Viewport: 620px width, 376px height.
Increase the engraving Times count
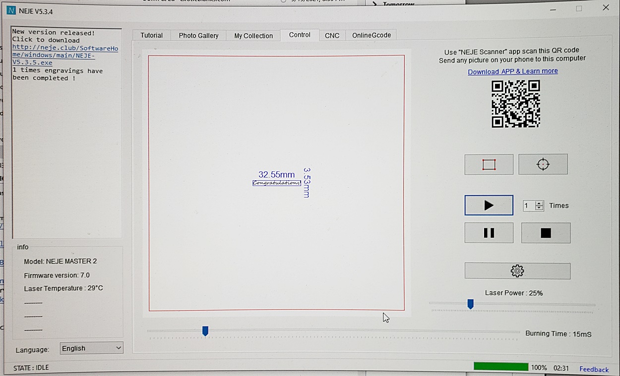tap(539, 203)
